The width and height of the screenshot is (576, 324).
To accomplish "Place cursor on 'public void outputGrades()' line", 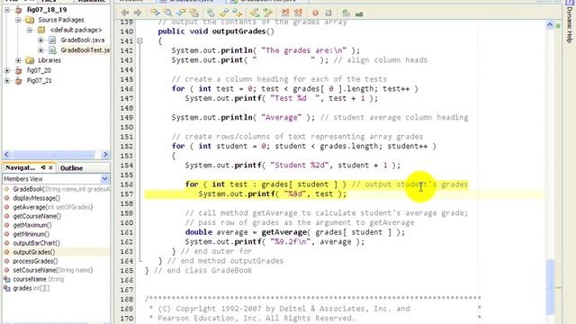I will [x=216, y=31].
